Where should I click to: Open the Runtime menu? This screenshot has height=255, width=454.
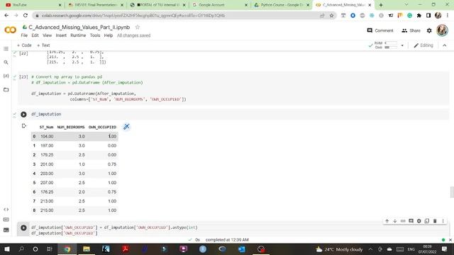click(78, 35)
